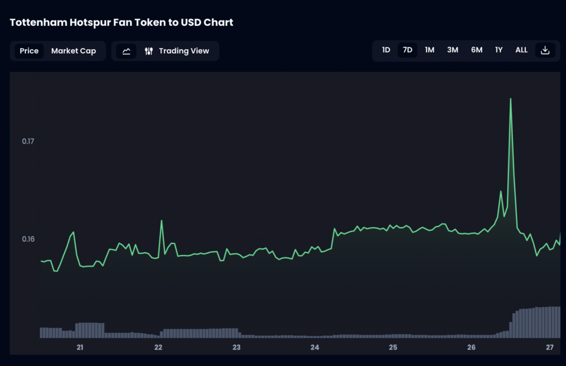Click the highest price spike peak
Viewport: 566px width, 366px height.
coord(510,99)
